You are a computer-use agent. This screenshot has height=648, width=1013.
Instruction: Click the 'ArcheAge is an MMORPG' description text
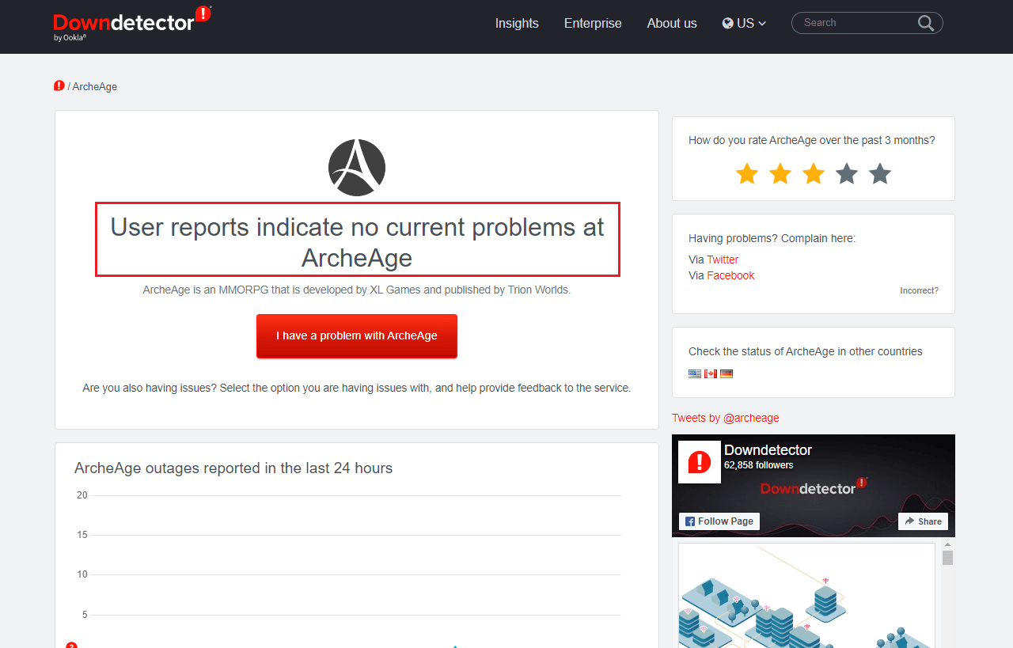click(x=357, y=290)
